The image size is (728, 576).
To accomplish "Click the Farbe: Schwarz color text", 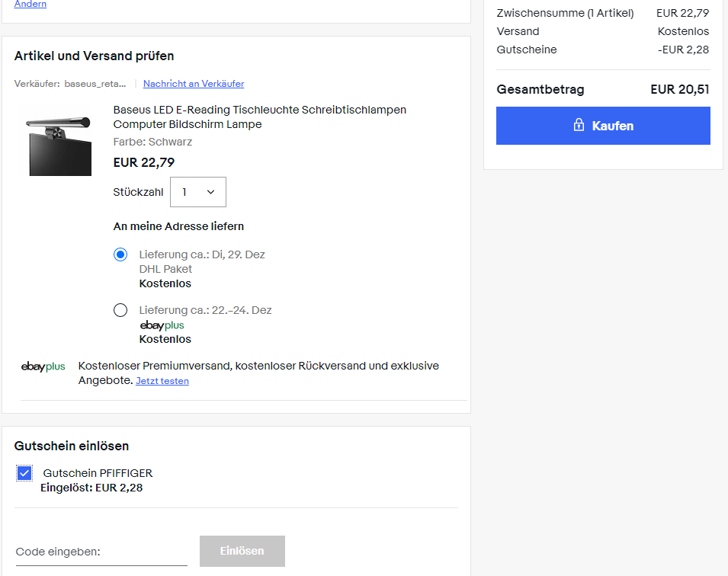I will (x=152, y=142).
